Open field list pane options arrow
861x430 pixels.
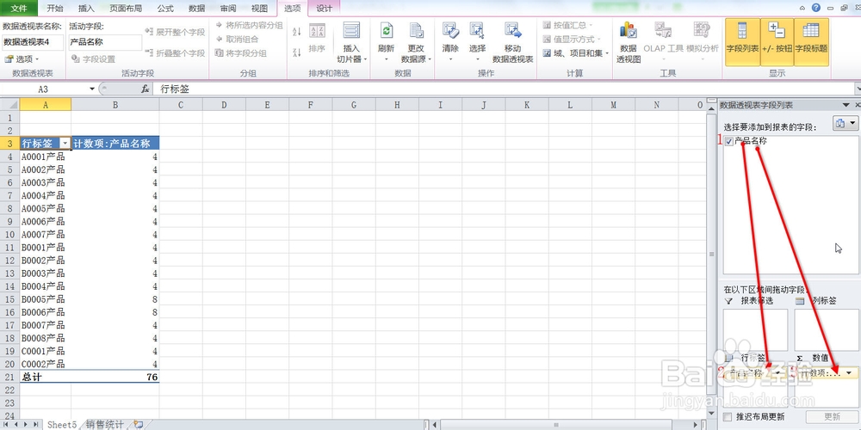pos(846,105)
